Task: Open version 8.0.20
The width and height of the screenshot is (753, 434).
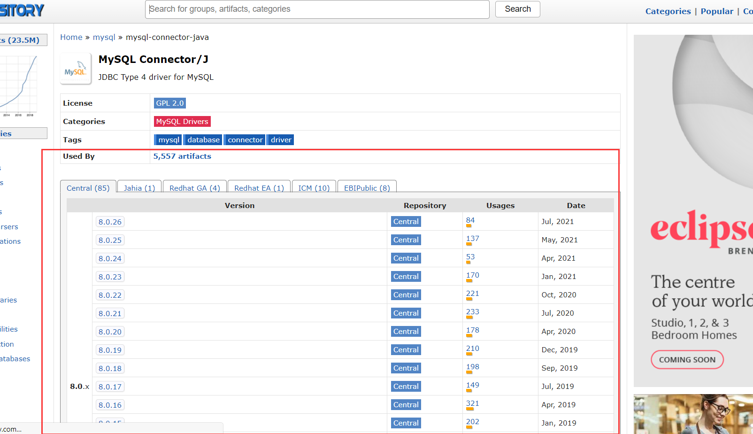Action: [x=110, y=332]
